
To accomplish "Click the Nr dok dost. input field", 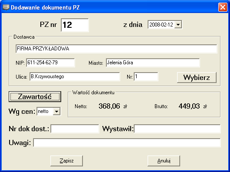I will pos(75,129).
